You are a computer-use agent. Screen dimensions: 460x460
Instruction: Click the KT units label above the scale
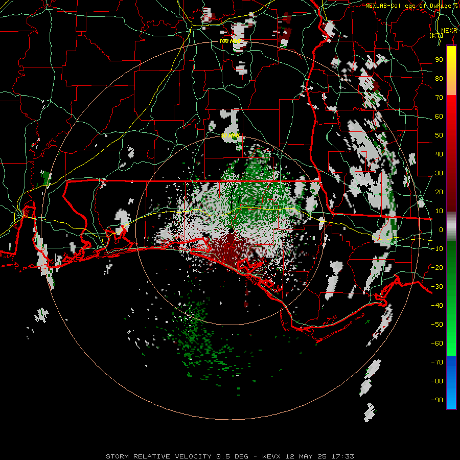(x=436, y=35)
